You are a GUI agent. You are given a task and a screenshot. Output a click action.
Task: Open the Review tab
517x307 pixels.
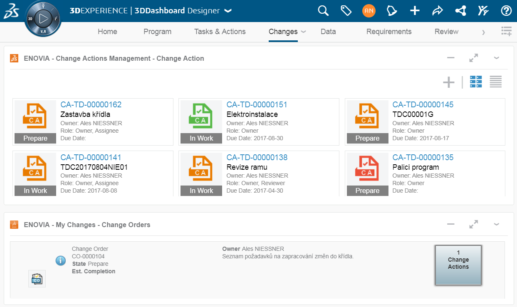[446, 32]
